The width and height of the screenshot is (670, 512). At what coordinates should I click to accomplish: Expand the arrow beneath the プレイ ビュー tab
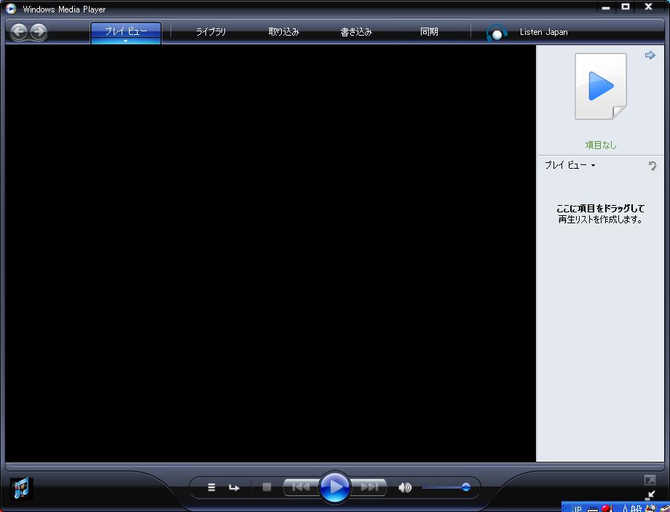pyautogui.click(x=125, y=41)
